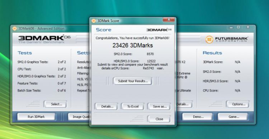Click Demo button
The height and width of the screenshot is (139, 269).
(198, 117)
